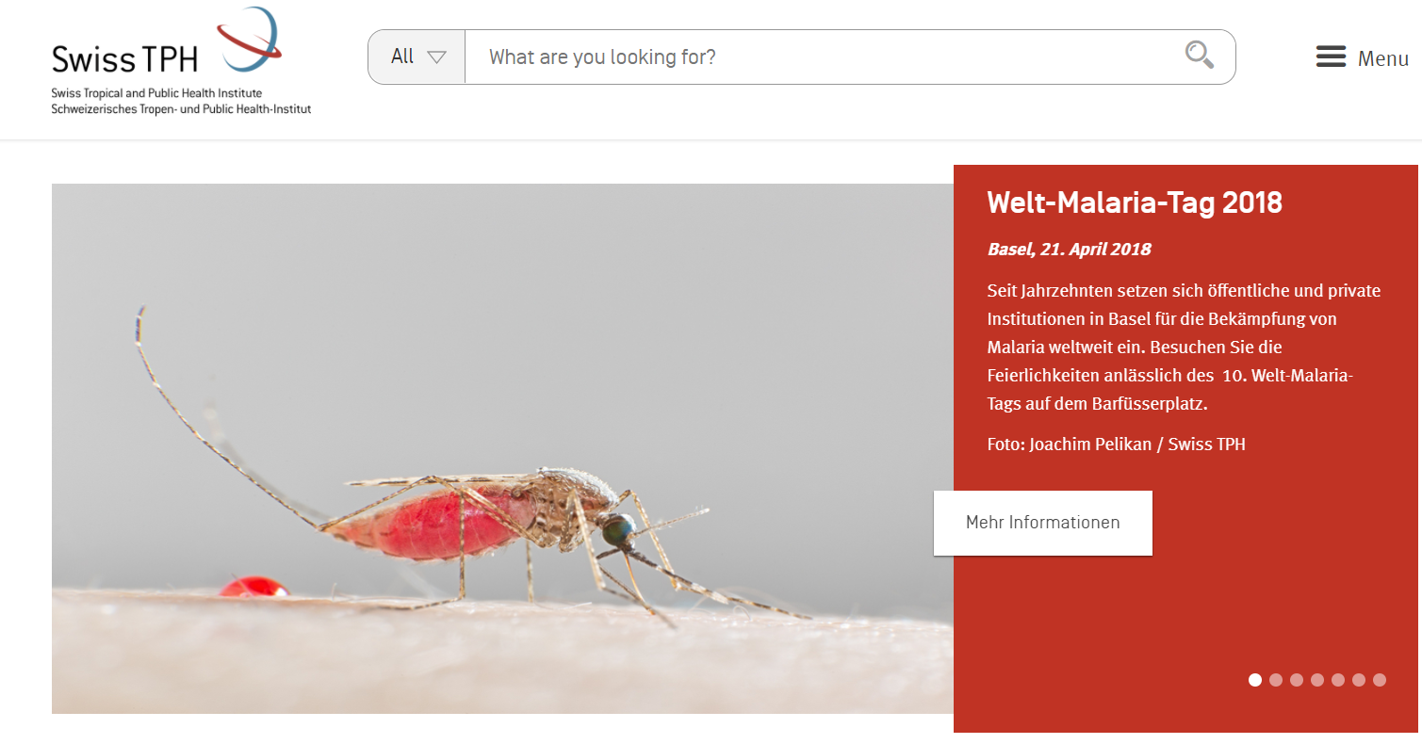This screenshot has height=744, width=1422.
Task: Click the Swiss TPH wordmark logo
Action: 125,58
